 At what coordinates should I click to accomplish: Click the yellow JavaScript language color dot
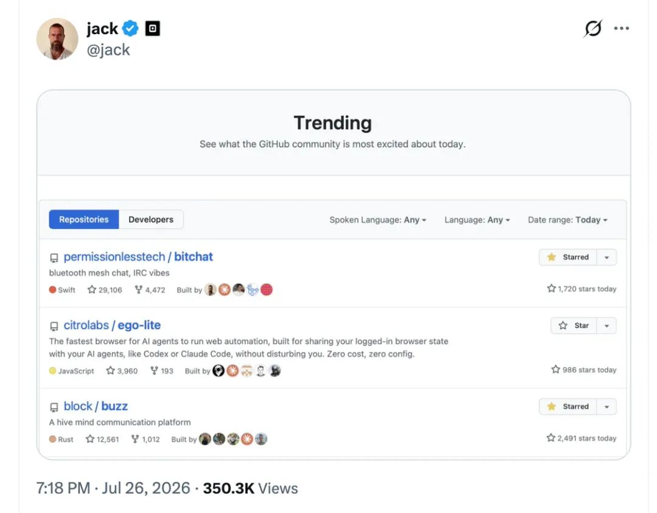pyautogui.click(x=52, y=371)
